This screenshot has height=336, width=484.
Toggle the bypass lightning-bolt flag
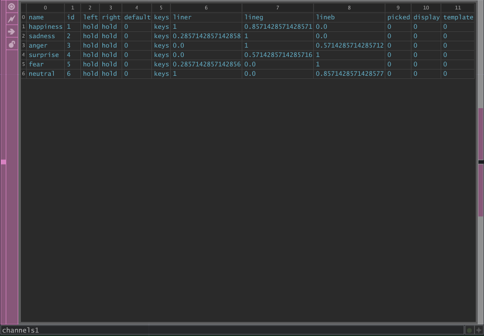point(11,19)
